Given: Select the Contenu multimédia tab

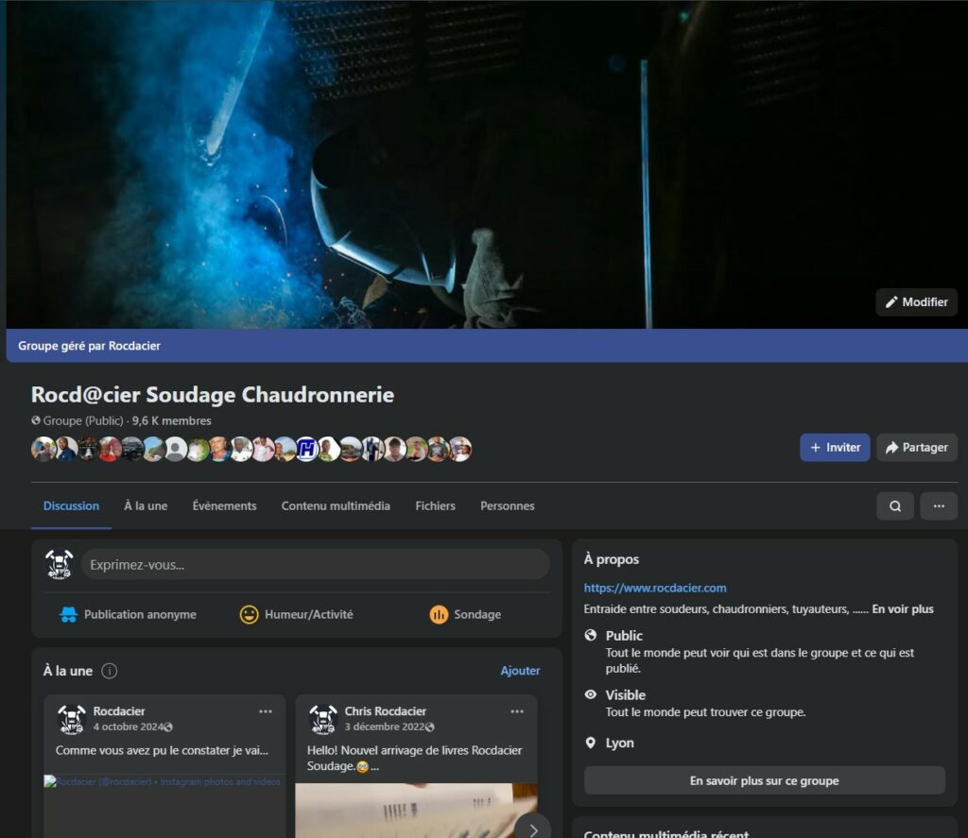Looking at the screenshot, I should tap(336, 506).
